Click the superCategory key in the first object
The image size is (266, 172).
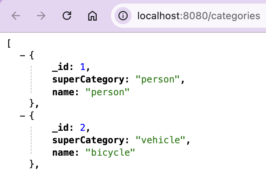click(x=89, y=80)
